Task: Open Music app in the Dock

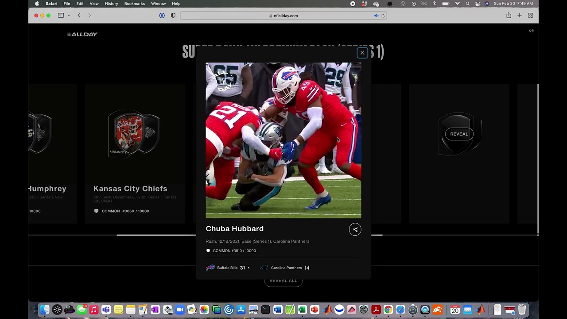Action: coord(94,310)
